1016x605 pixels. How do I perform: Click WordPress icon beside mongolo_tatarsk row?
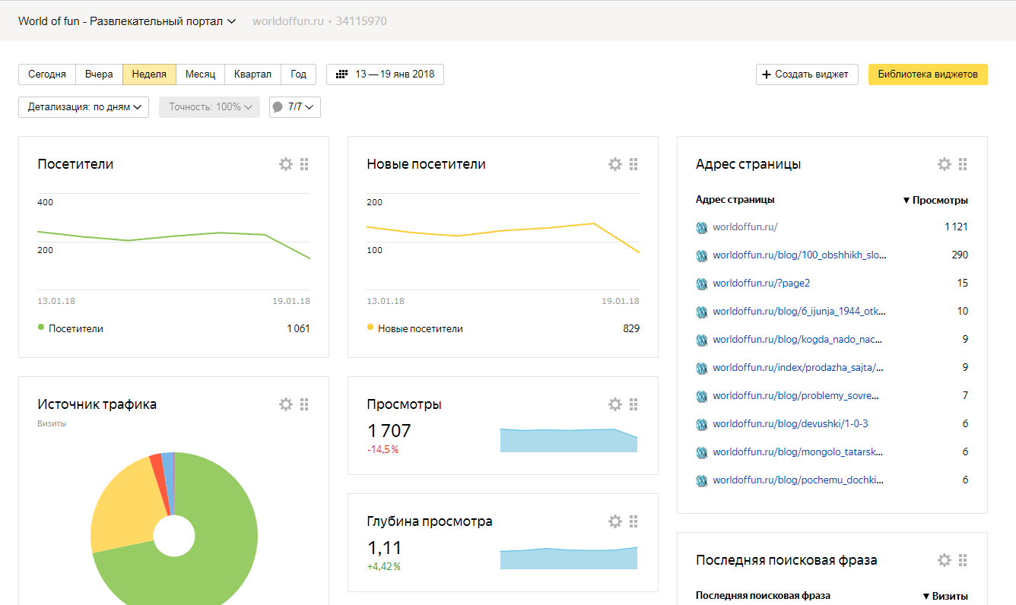click(702, 452)
